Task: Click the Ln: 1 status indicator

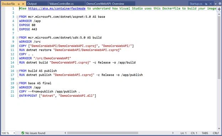Action: click(183, 133)
